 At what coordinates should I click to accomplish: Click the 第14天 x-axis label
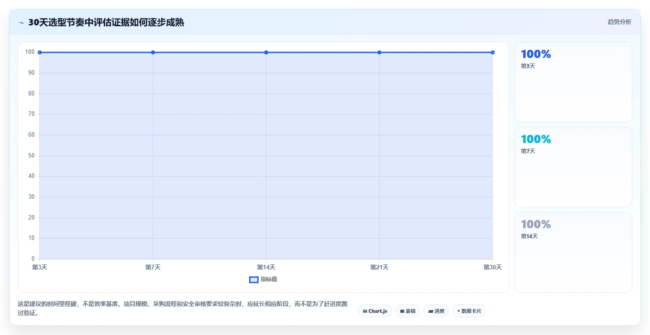coord(266,267)
